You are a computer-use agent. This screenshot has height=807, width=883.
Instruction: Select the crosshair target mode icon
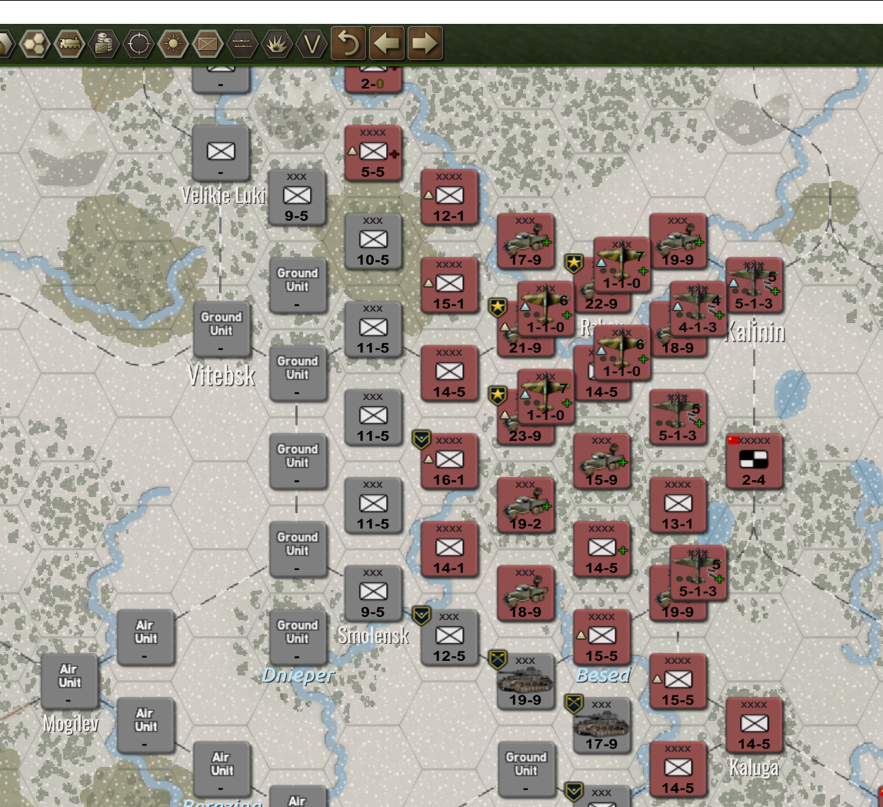tap(138, 43)
